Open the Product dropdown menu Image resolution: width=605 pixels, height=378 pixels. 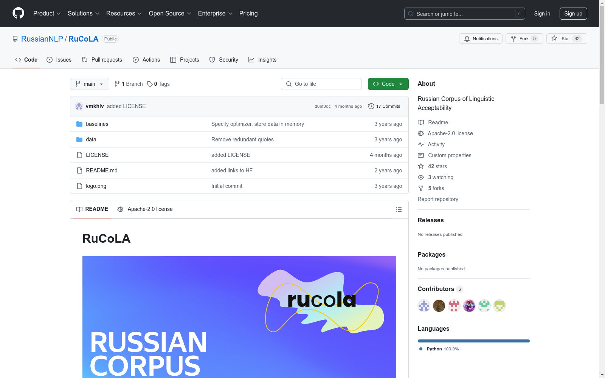coord(47,14)
